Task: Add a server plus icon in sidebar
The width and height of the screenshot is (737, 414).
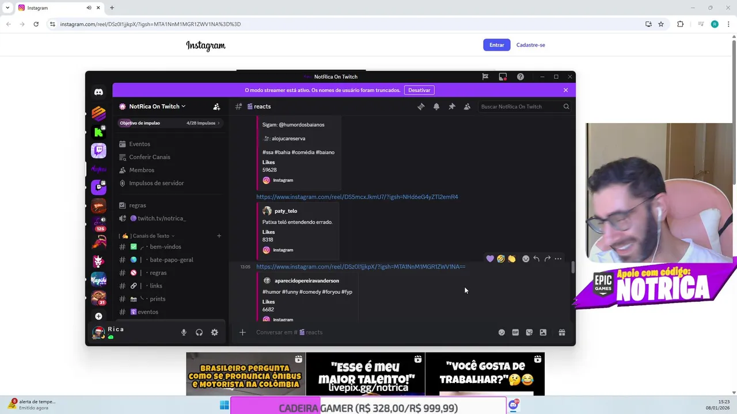Action: [98, 316]
